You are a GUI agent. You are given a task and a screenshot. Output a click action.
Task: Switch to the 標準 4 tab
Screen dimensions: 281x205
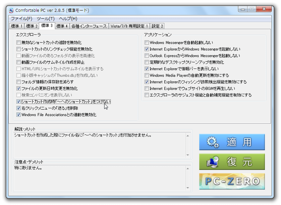pos(62,26)
